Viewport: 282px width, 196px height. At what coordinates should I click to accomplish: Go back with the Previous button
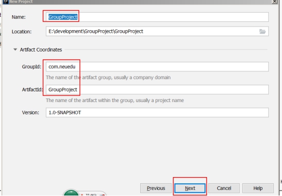coord(156,188)
